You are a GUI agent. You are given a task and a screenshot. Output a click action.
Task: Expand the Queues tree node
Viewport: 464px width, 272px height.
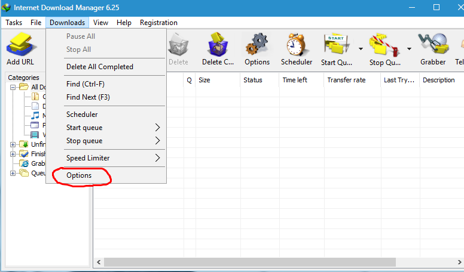click(x=13, y=173)
